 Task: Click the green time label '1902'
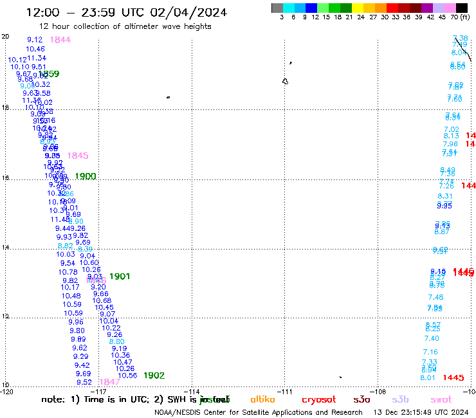coord(154,376)
